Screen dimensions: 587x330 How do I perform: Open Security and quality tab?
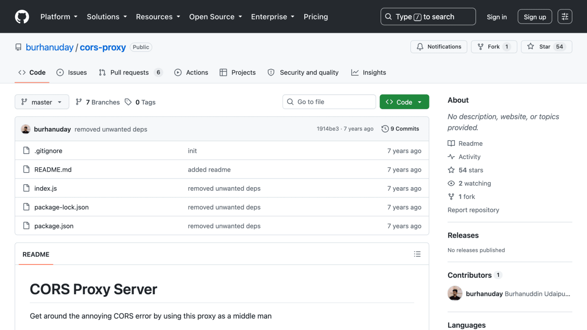coord(303,72)
